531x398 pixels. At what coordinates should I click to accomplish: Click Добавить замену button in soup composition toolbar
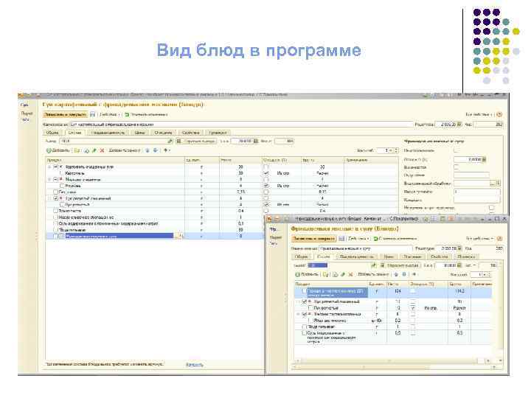(x=125, y=150)
